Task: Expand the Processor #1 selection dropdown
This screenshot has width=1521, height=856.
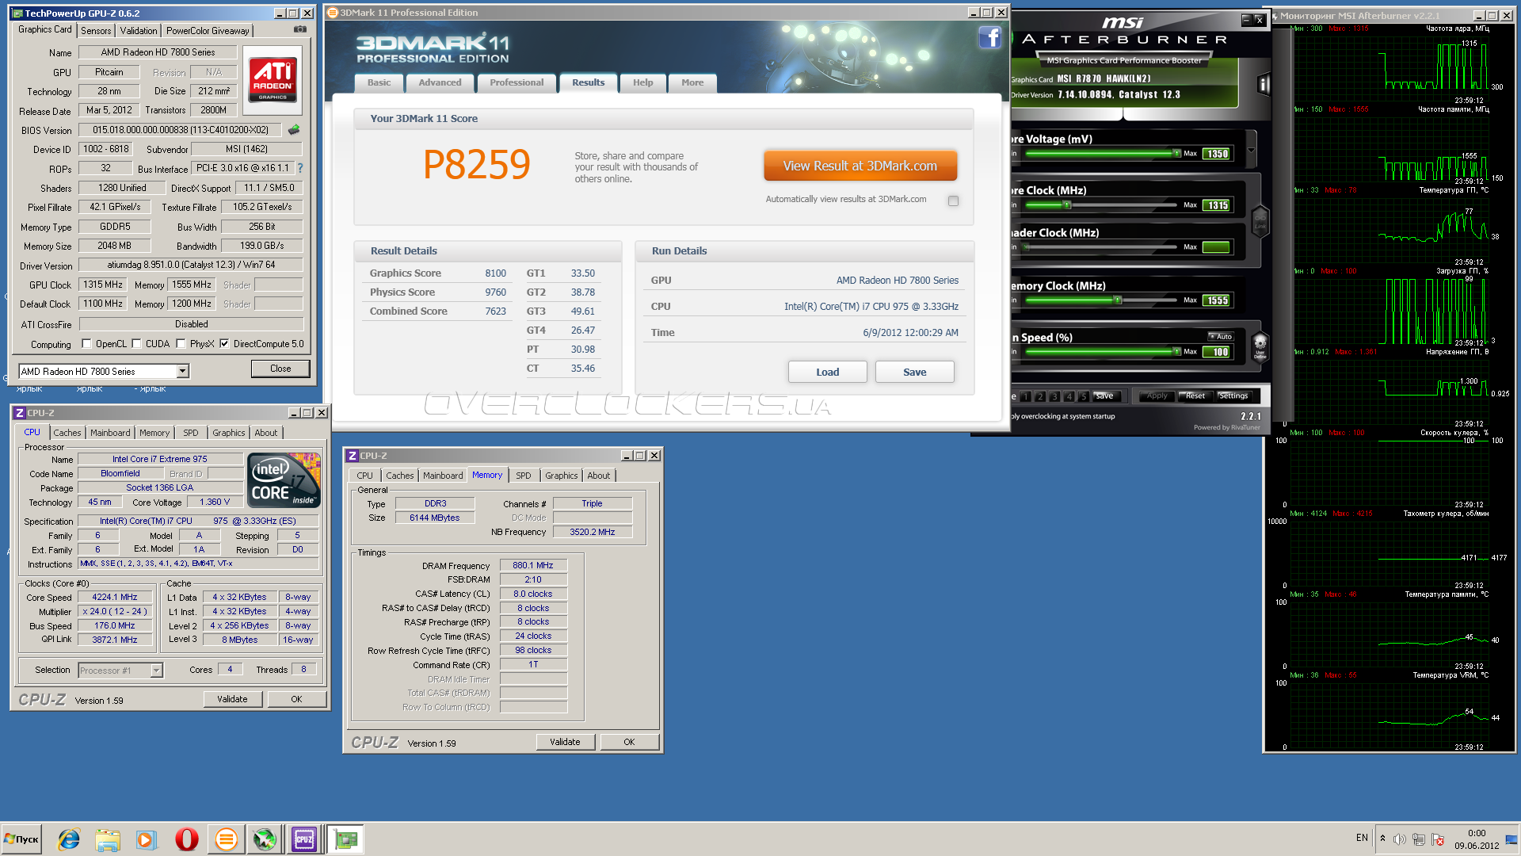Action: [156, 671]
